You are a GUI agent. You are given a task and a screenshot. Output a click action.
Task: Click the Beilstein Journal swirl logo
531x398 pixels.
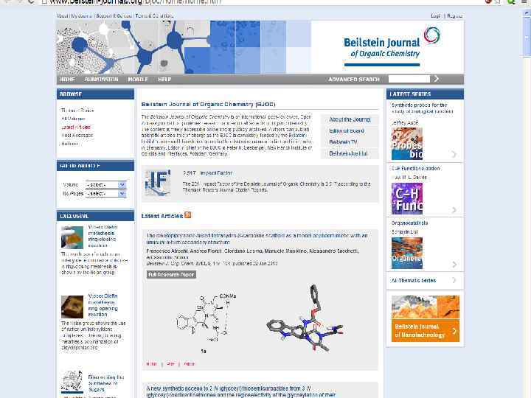pyautogui.click(x=431, y=35)
